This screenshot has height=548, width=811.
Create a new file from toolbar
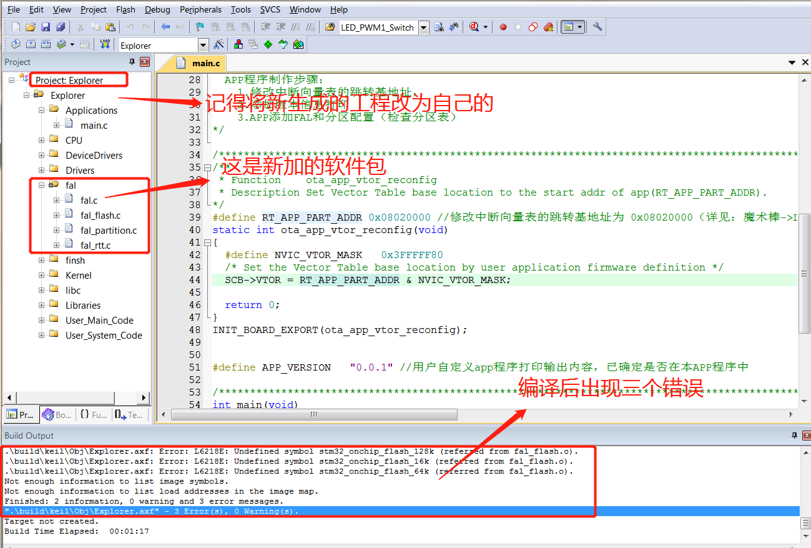pyautogui.click(x=16, y=27)
